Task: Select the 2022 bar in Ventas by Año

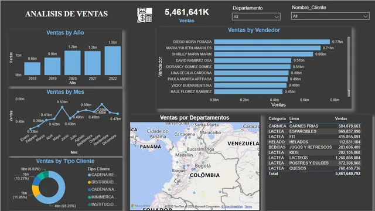Action: coord(112,60)
